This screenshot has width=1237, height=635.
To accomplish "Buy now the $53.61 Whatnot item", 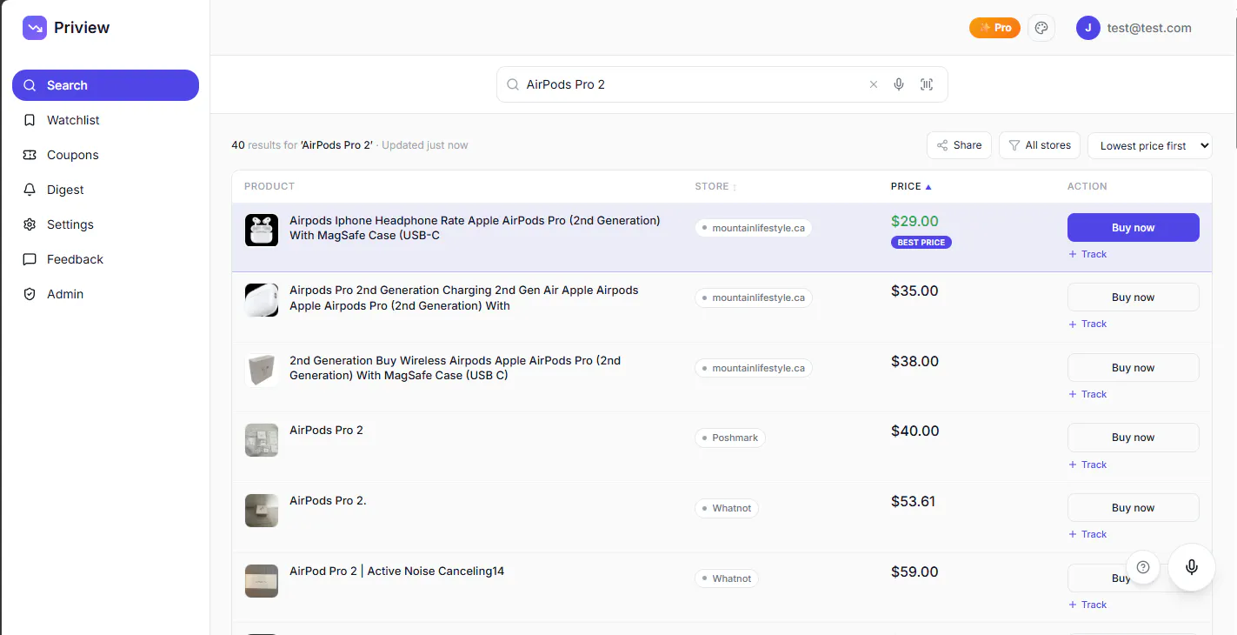I will 1133,507.
